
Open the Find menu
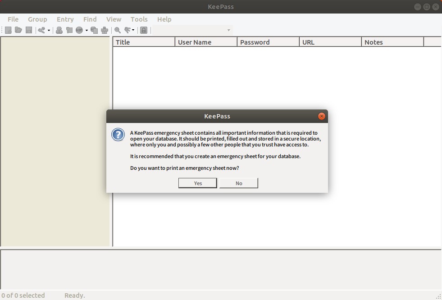point(90,19)
